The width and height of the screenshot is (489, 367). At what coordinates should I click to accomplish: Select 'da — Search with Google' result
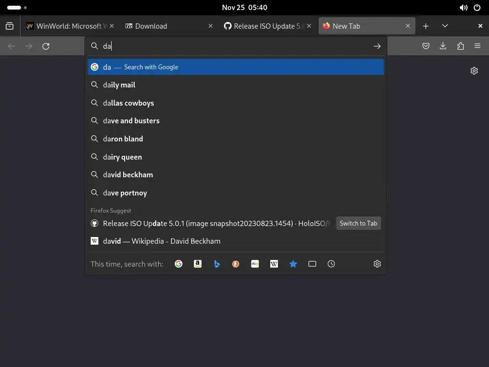236,67
